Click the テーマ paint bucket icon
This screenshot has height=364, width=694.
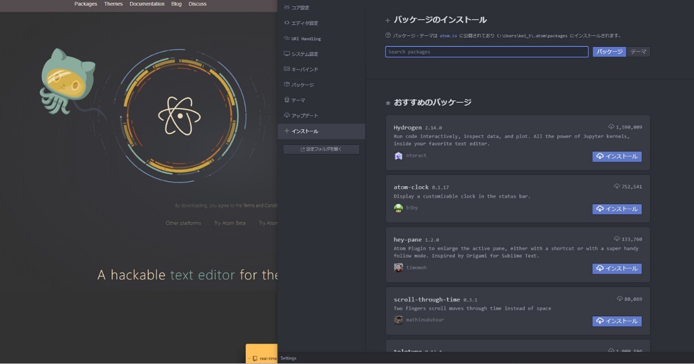point(286,100)
